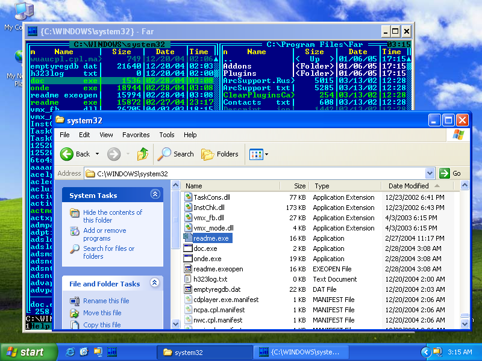Viewport: 482px width, 361px height.
Task: Sort by Date Modified column header
Action: pyautogui.click(x=417, y=186)
